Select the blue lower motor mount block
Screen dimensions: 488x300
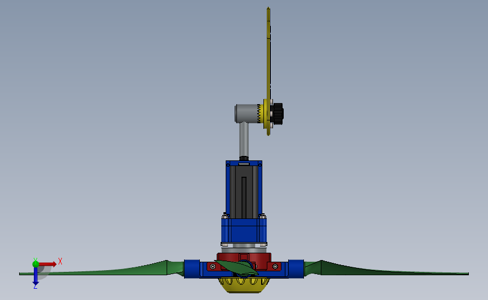tap(244, 231)
